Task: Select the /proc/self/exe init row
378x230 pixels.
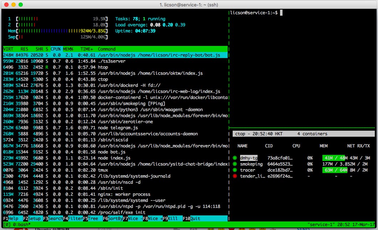Action: tap(115, 213)
